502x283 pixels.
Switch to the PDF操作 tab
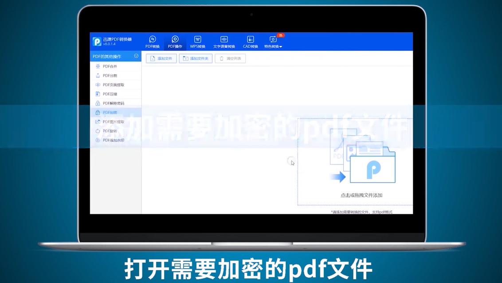pos(175,42)
